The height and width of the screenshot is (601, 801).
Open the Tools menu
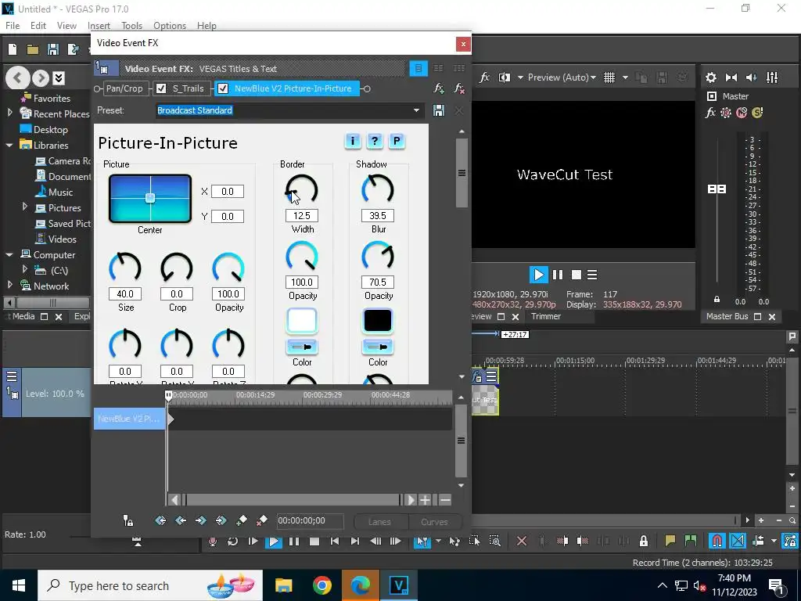pyautogui.click(x=131, y=26)
